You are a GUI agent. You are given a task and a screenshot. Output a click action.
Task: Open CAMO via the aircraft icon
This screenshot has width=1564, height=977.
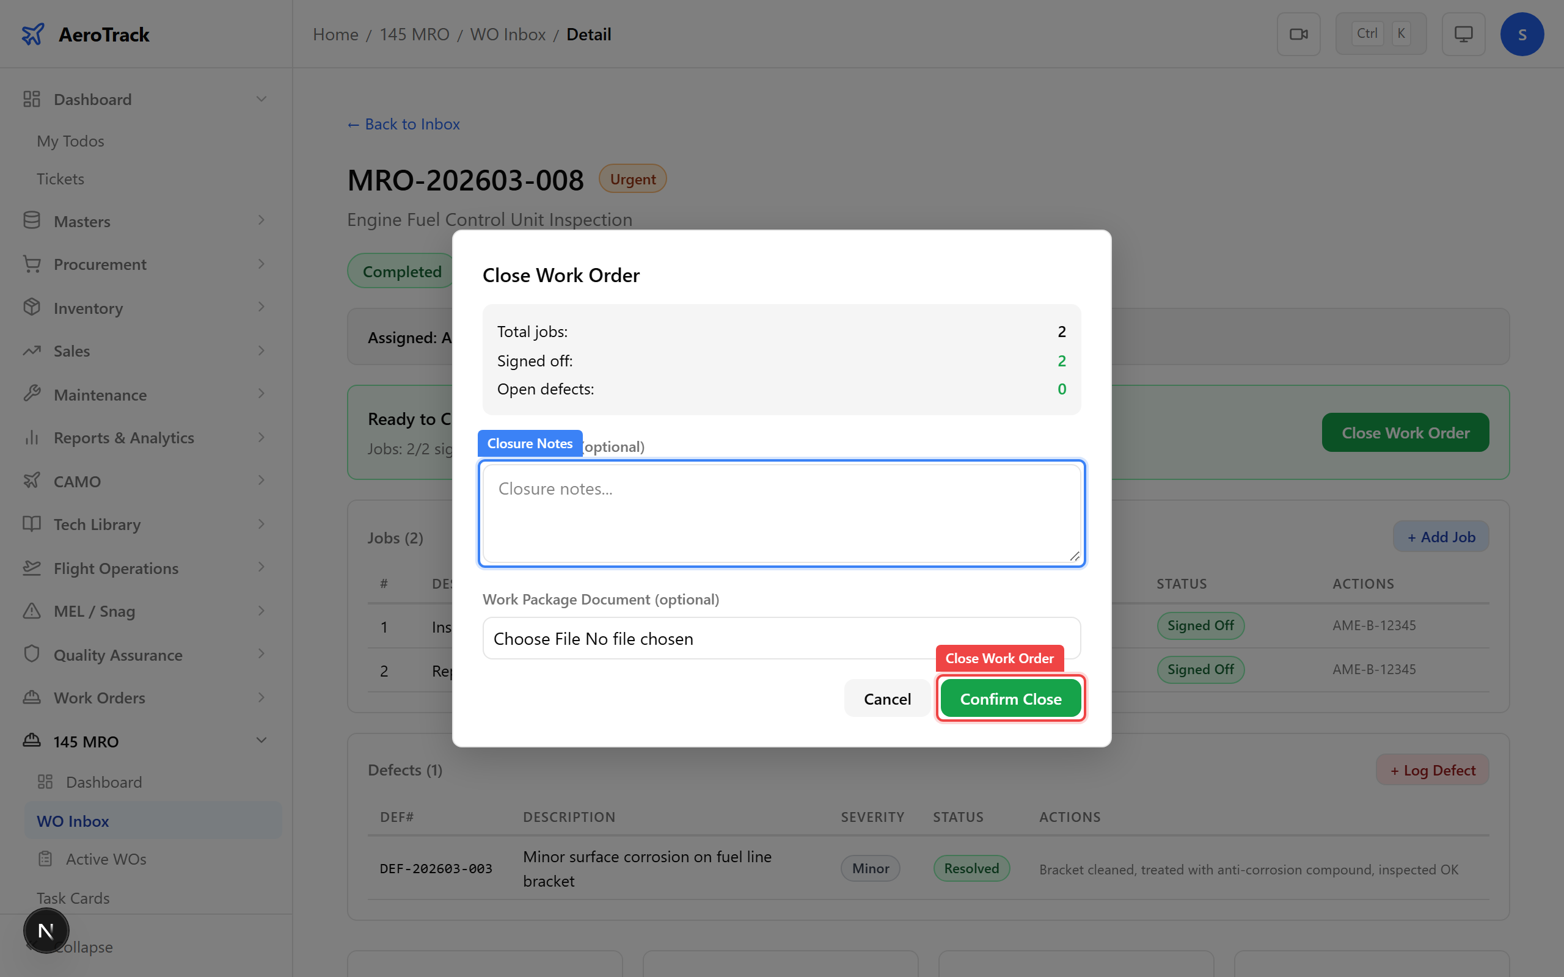32,480
